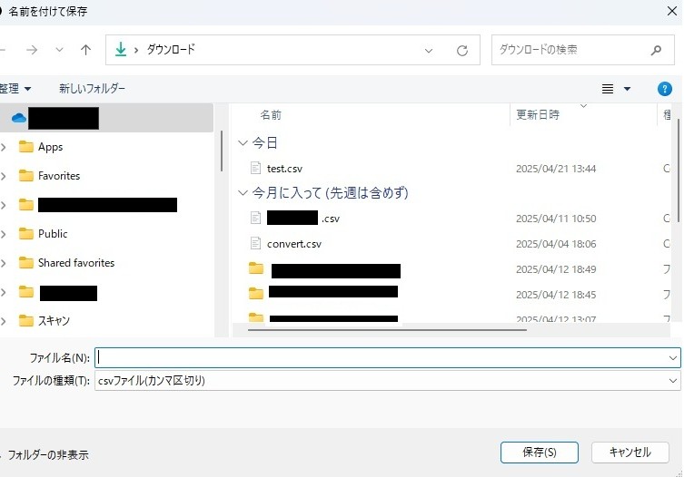684x477 pixels.
Task: Collapse the 今日 group
Action: (x=243, y=143)
